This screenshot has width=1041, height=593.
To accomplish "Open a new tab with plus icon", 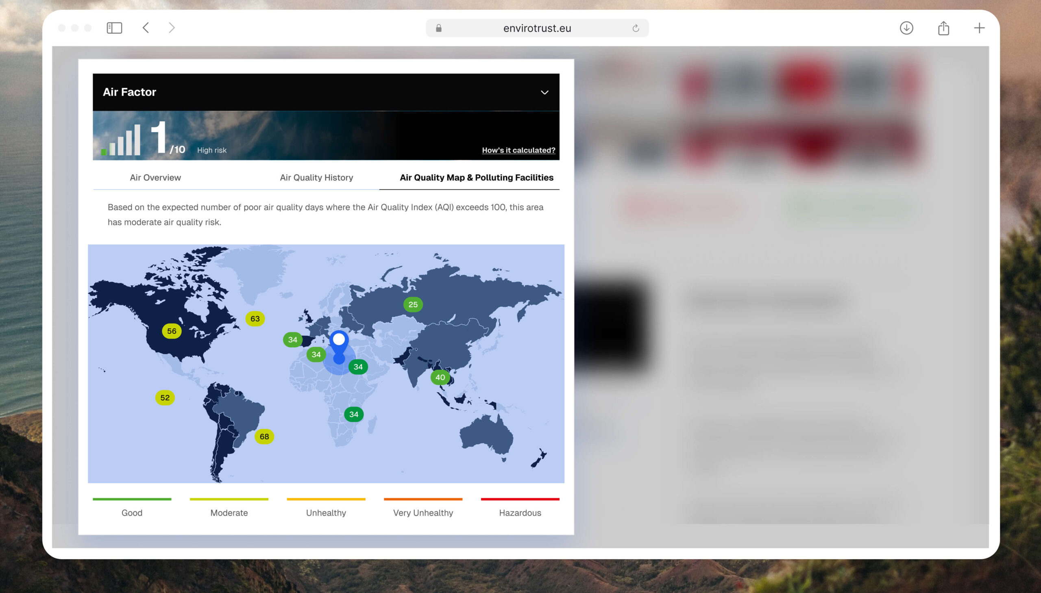I will (979, 28).
